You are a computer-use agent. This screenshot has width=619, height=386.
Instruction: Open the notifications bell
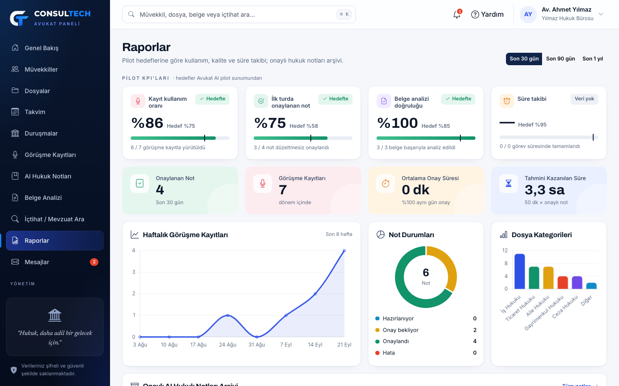pyautogui.click(x=457, y=15)
